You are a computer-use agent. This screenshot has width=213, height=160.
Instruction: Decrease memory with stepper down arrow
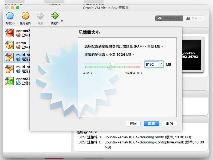click(161, 66)
